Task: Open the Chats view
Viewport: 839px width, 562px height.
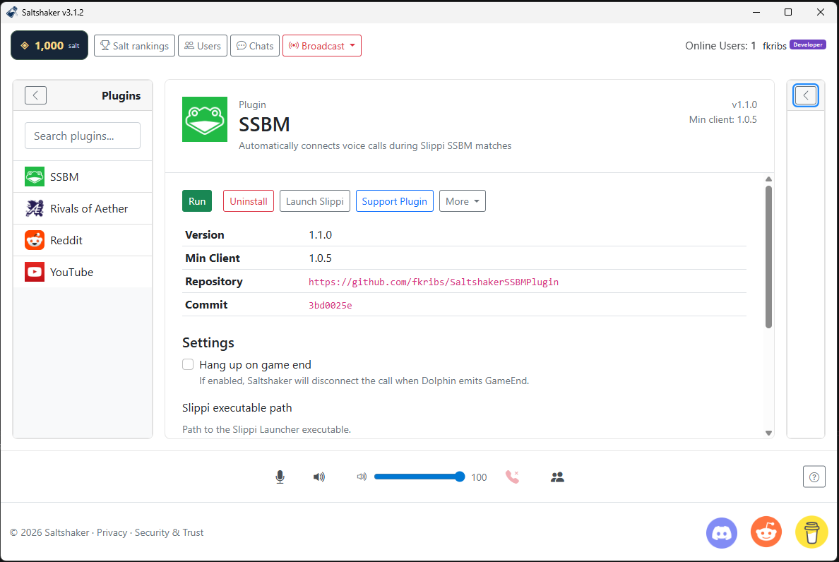Action: click(x=255, y=45)
